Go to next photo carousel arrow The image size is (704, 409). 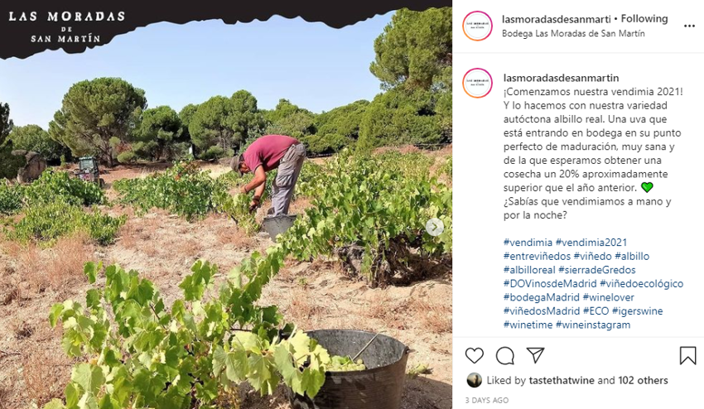pos(435,227)
